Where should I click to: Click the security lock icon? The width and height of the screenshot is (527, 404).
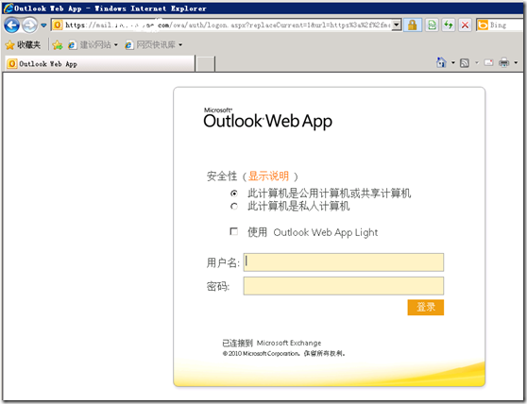[413, 25]
